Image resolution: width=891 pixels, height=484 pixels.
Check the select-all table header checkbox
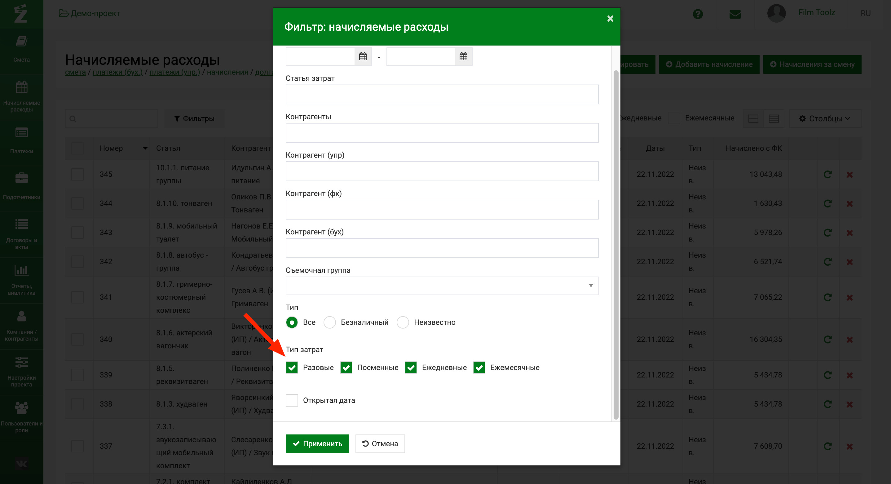coord(77,148)
